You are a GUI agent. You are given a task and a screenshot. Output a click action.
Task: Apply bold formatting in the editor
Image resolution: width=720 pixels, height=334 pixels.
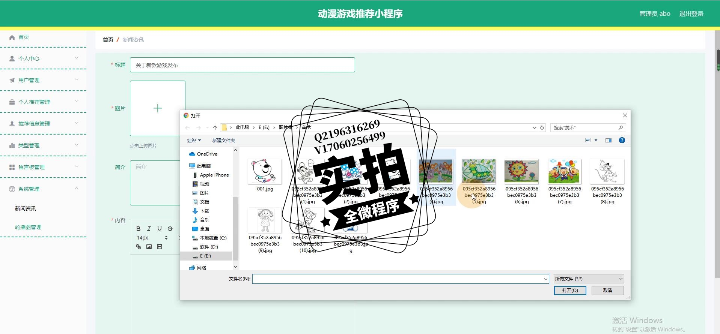pyautogui.click(x=139, y=229)
